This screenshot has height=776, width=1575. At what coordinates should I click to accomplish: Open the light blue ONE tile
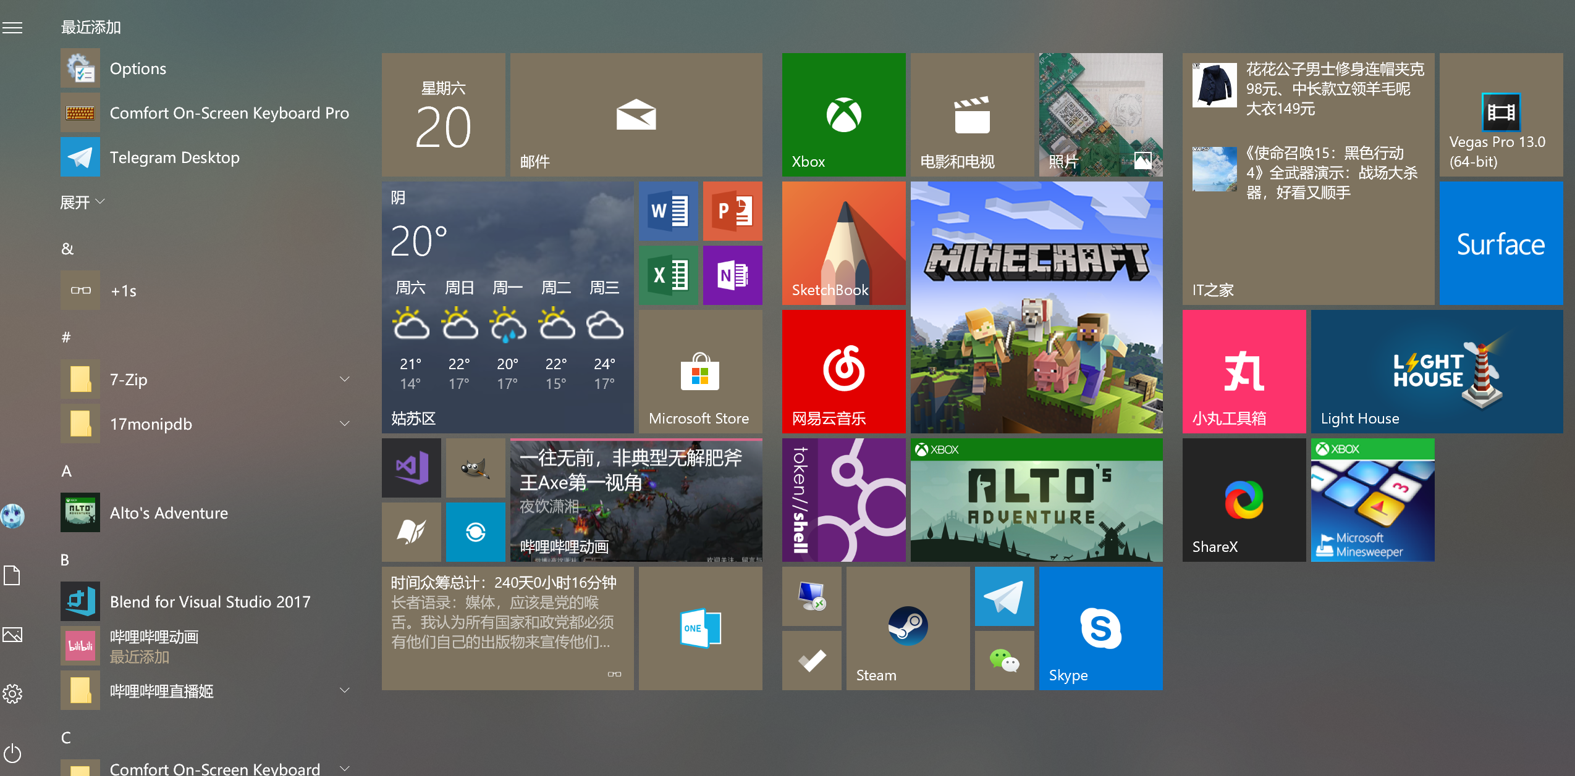[x=700, y=628]
